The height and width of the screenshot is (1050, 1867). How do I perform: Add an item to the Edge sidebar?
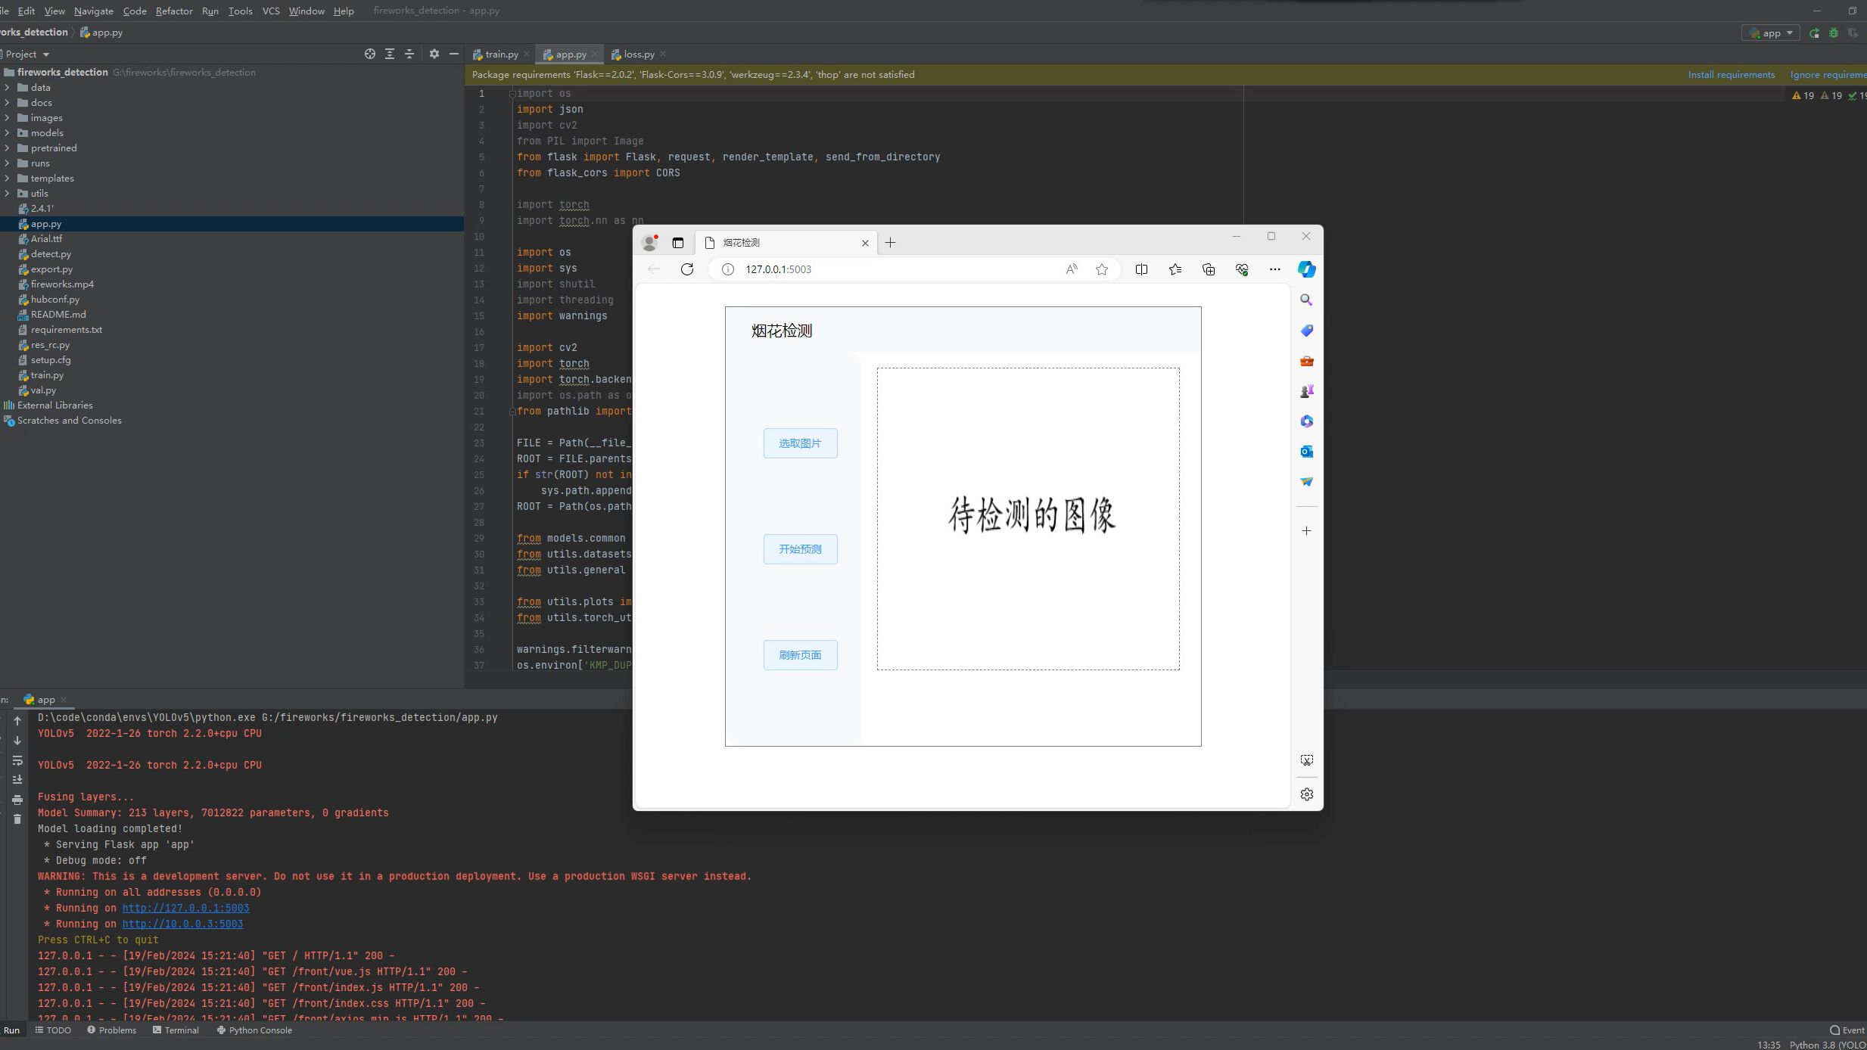(1307, 530)
